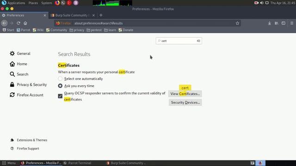Launch terminal from the top panel

(63, 3)
